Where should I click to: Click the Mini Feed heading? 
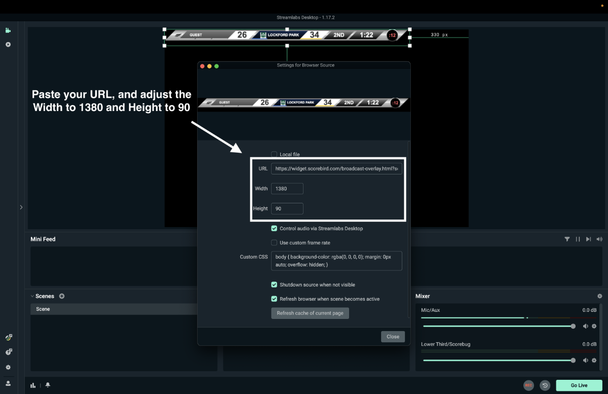[x=43, y=239]
